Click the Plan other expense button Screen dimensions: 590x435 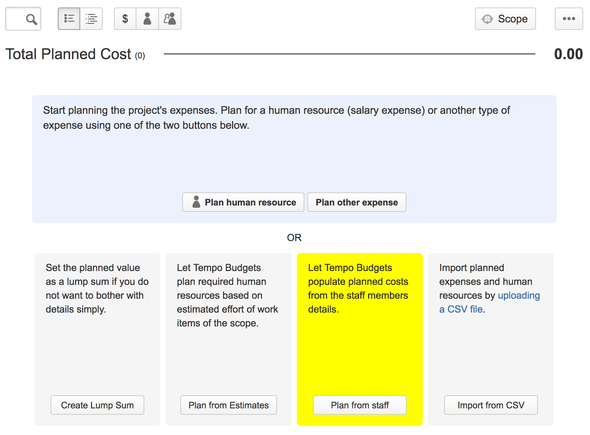coord(356,202)
